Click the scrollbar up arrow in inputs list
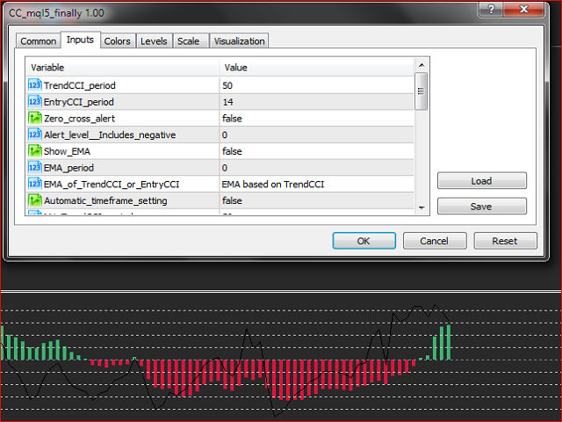Viewport: 562px width, 422px height. 421,65
